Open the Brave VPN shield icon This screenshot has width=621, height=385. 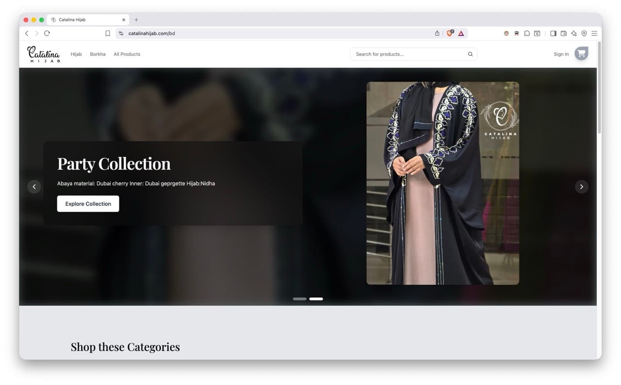(584, 33)
